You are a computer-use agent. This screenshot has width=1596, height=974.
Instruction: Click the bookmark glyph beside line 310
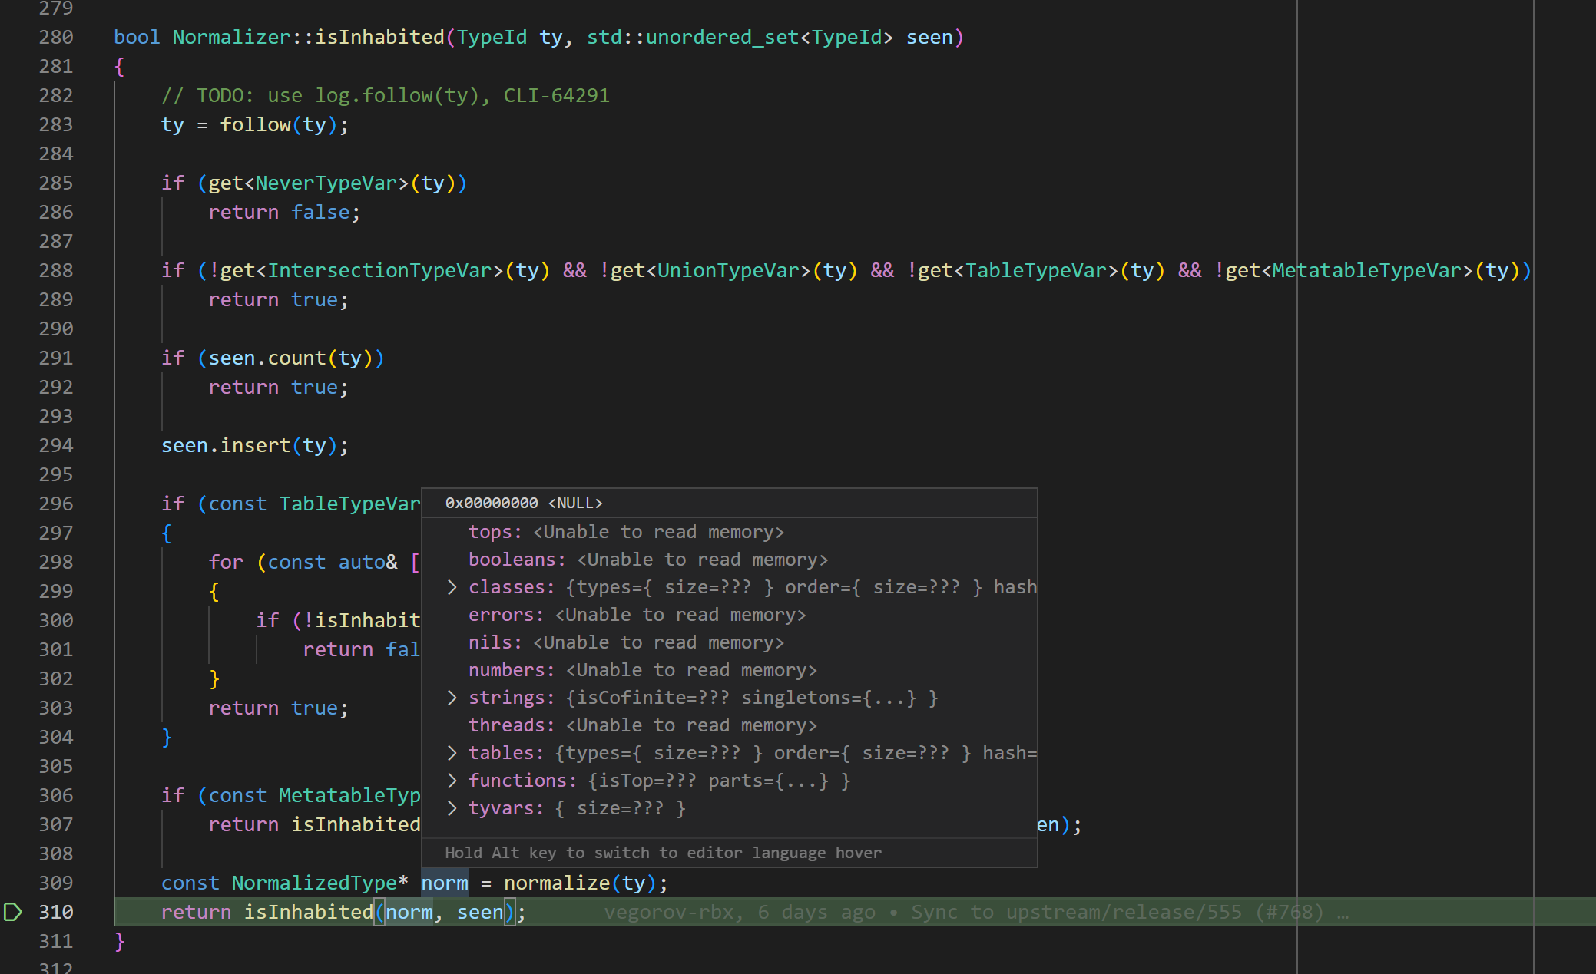click(12, 912)
